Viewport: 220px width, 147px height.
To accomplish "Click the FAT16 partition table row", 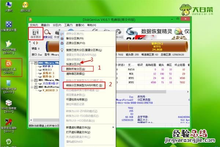I will point(153,70).
